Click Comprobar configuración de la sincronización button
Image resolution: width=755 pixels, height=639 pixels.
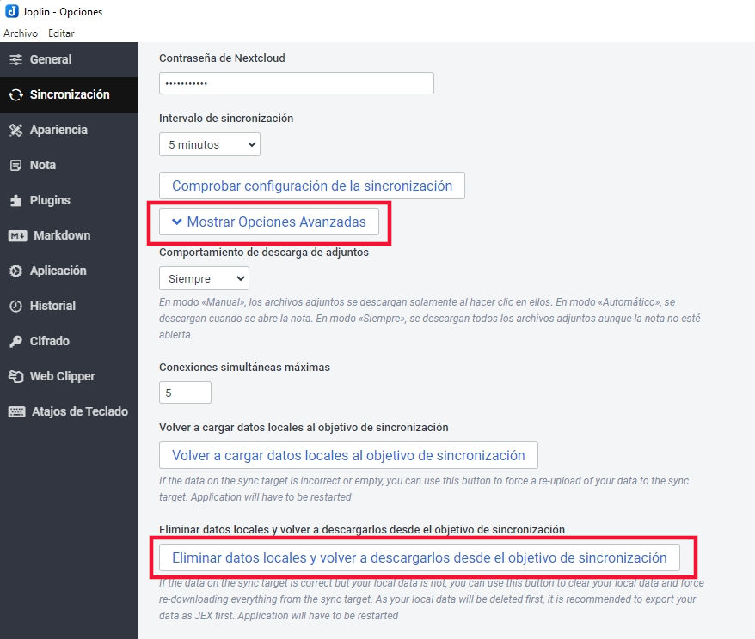coord(312,186)
